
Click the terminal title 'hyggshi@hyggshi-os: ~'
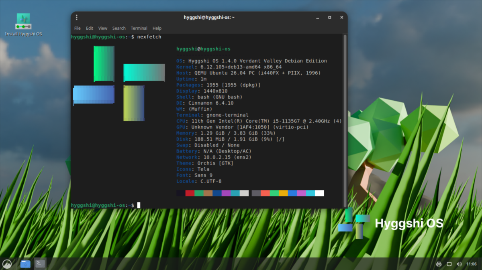click(209, 17)
